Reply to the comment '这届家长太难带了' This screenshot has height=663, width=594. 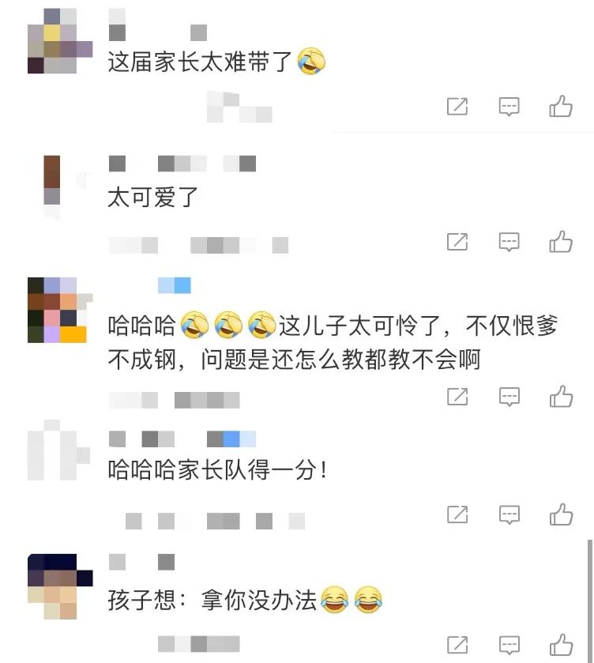(509, 107)
